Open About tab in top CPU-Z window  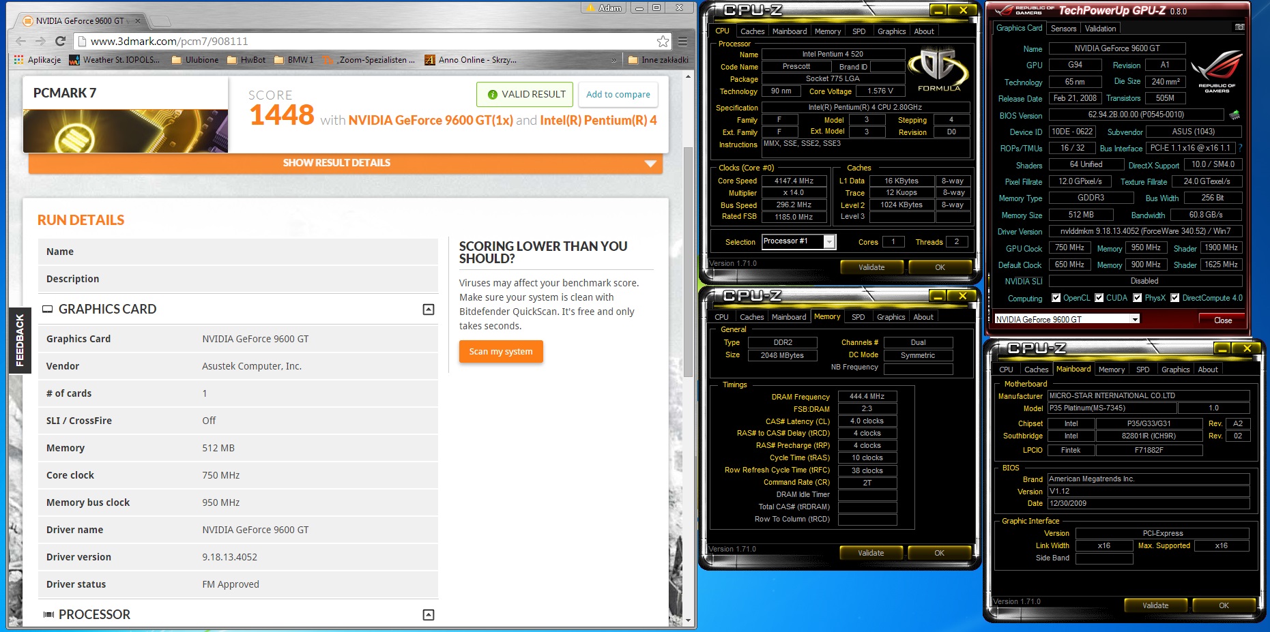click(924, 31)
